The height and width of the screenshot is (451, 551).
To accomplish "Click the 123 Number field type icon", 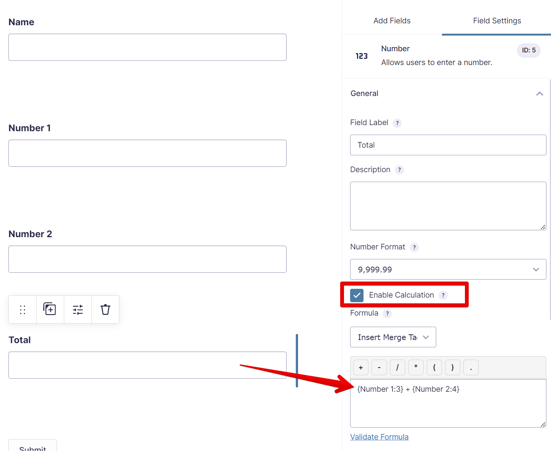I will [362, 56].
